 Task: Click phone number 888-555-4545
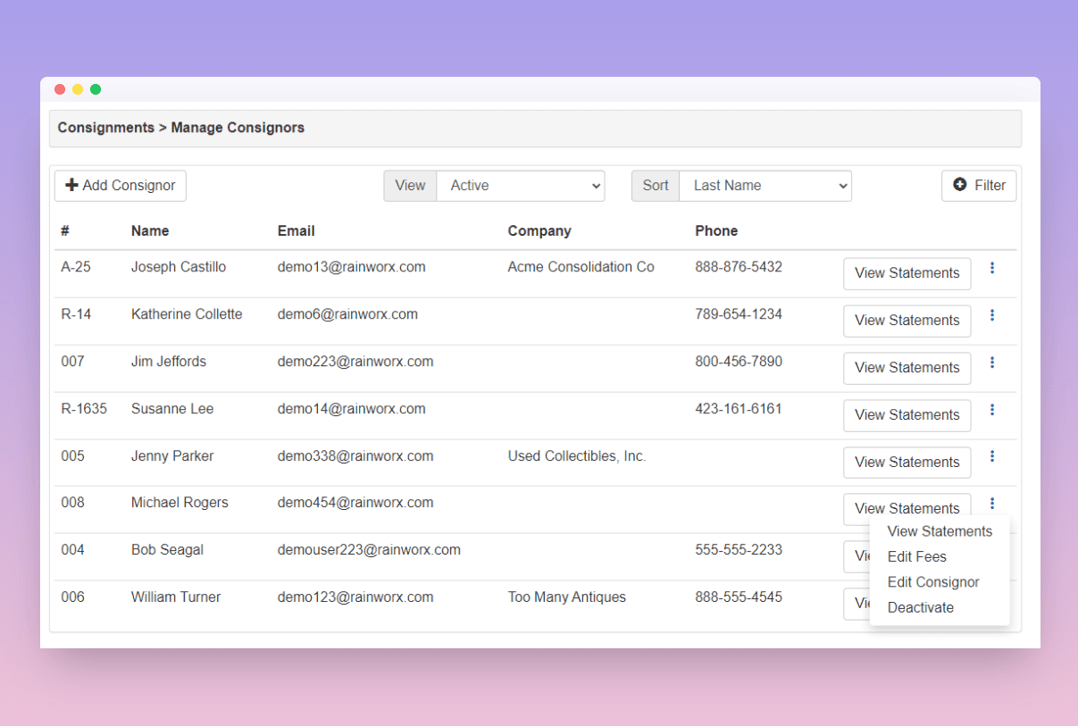(x=739, y=597)
